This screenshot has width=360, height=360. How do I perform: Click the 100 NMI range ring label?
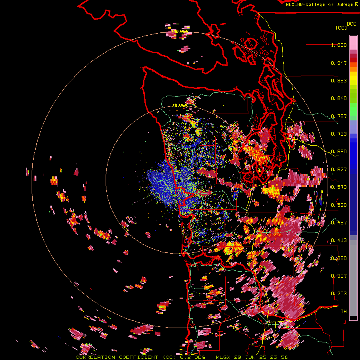(x=180, y=32)
